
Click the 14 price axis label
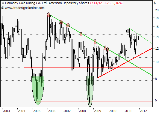(157, 37)
